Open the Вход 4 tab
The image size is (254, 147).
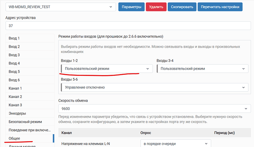[30, 63]
